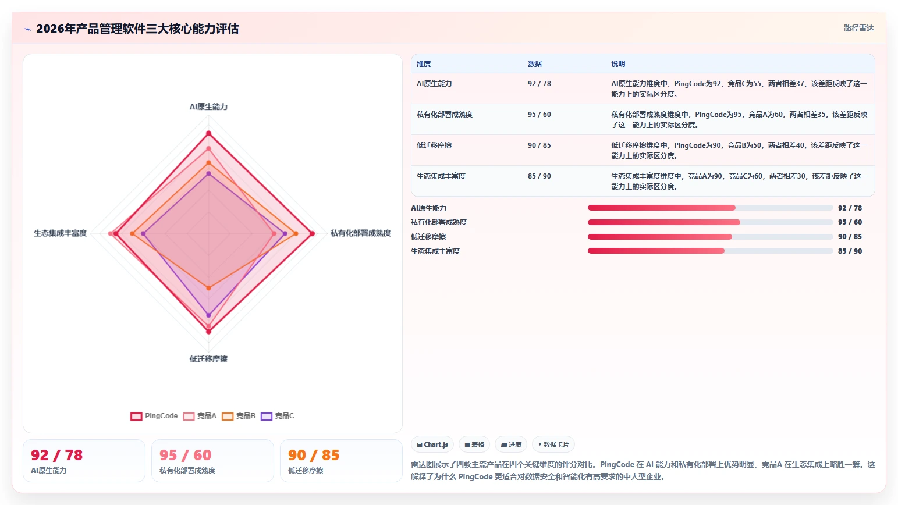
Task: Click the 进度 tag
Action: [511, 444]
